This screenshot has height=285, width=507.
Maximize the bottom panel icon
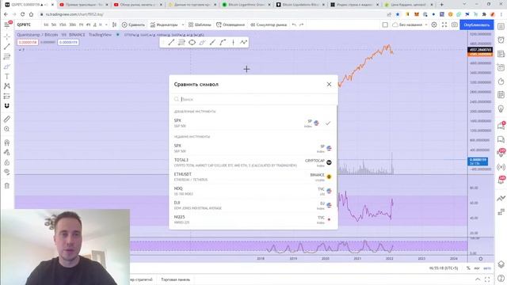(x=487, y=279)
